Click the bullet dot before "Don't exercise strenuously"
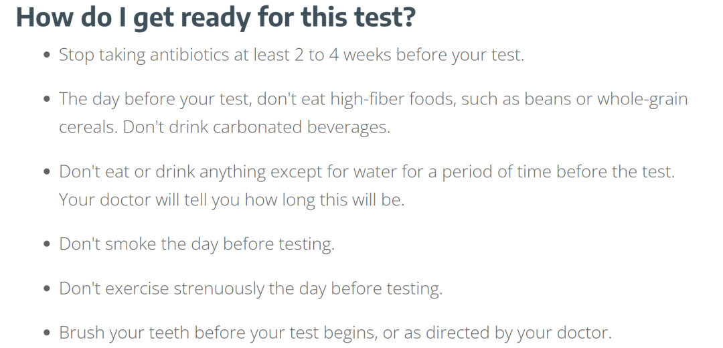The height and width of the screenshot is (348, 723). pyautogui.click(x=47, y=289)
